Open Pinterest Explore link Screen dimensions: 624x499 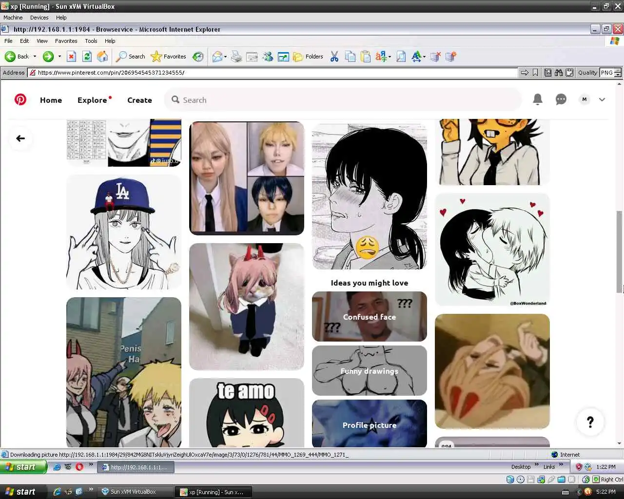(x=92, y=100)
